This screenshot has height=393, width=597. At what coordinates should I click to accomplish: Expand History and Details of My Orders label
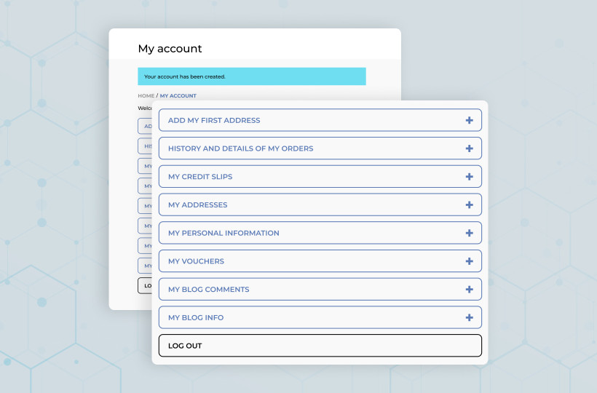click(x=240, y=148)
